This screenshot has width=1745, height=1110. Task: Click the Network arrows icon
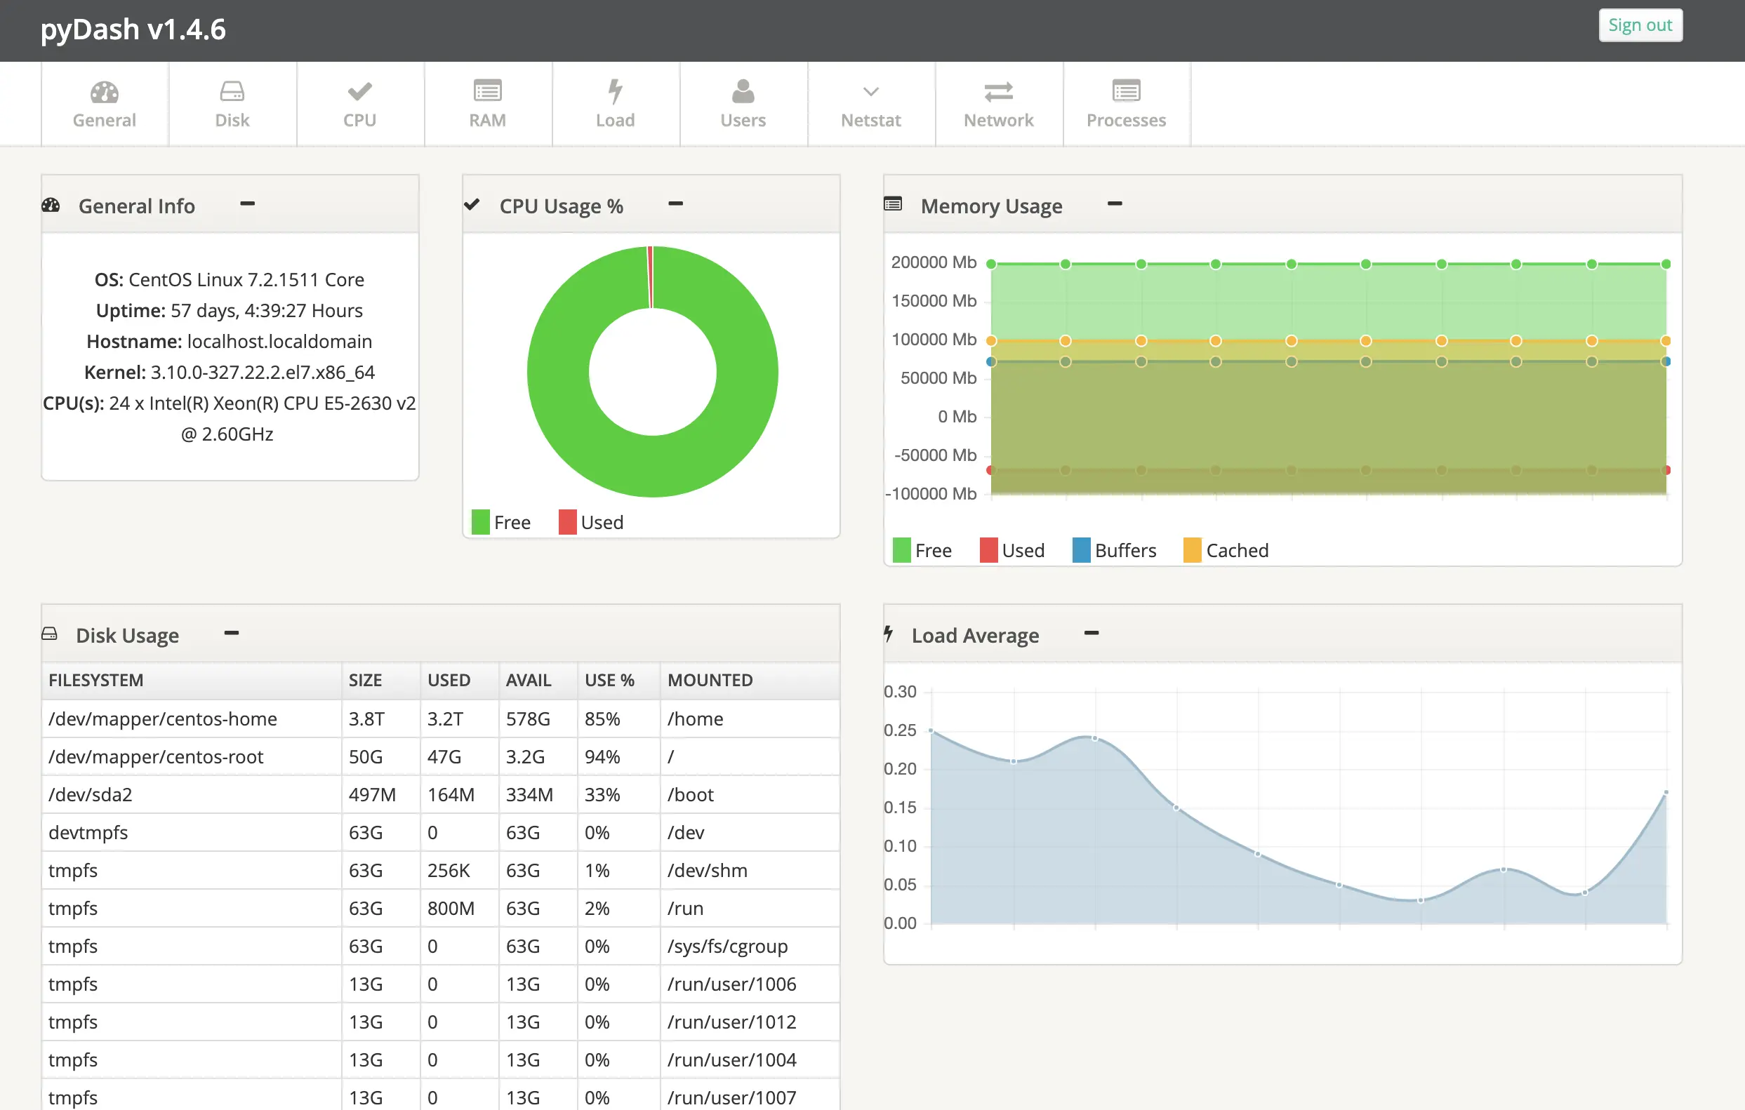(998, 92)
